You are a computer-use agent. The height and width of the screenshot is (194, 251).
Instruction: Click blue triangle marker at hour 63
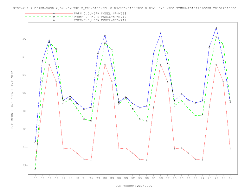[182, 94]
